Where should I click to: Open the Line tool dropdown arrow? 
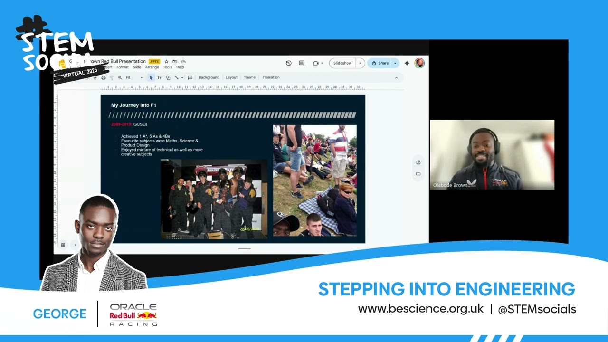point(182,77)
